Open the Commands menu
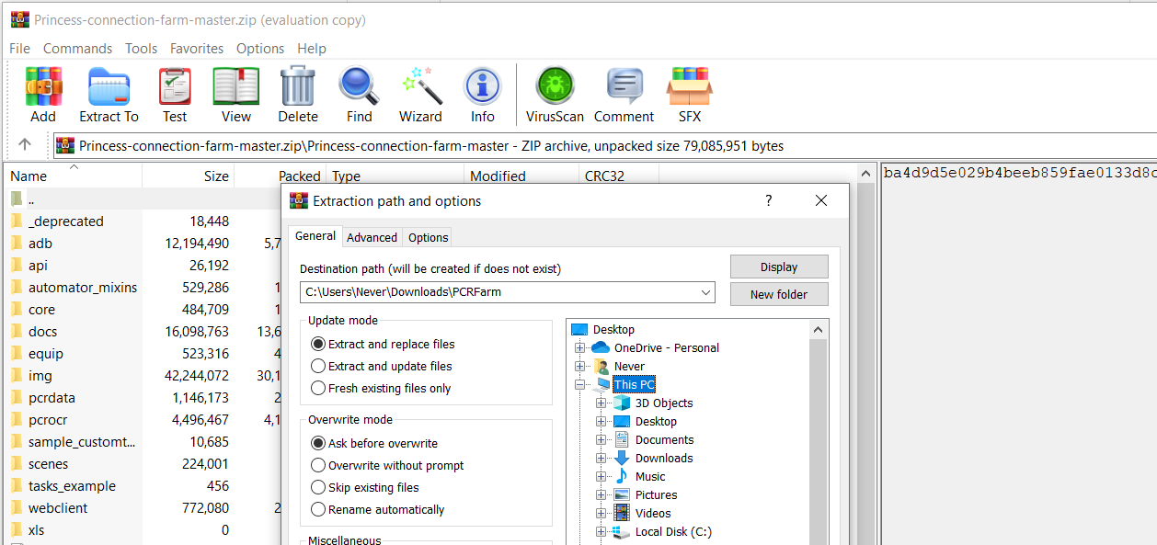The width and height of the screenshot is (1157, 545). pos(77,48)
